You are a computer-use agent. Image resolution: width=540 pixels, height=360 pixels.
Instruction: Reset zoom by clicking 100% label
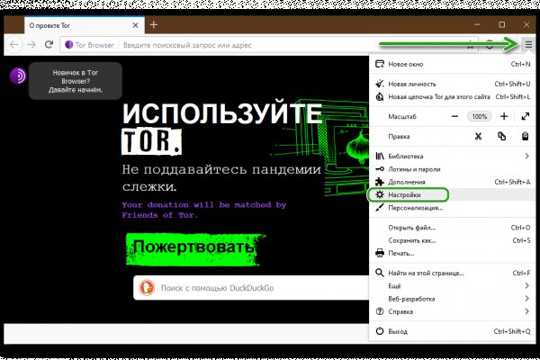pyautogui.click(x=478, y=117)
